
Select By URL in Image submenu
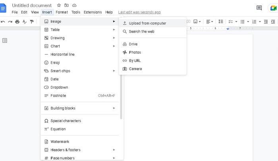[135, 60]
